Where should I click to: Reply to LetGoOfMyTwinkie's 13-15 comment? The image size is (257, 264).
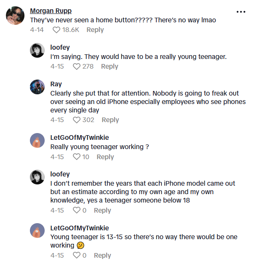point(102,256)
